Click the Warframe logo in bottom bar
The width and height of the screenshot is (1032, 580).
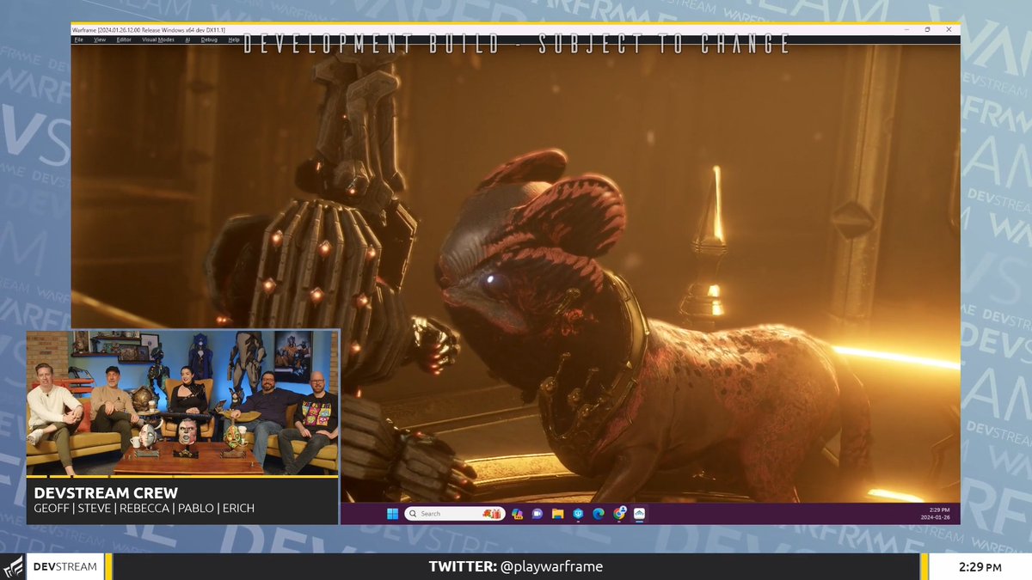point(14,567)
